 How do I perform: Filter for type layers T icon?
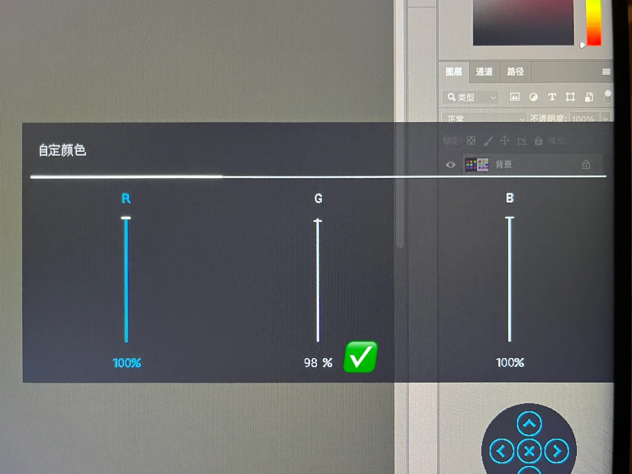coord(552,97)
